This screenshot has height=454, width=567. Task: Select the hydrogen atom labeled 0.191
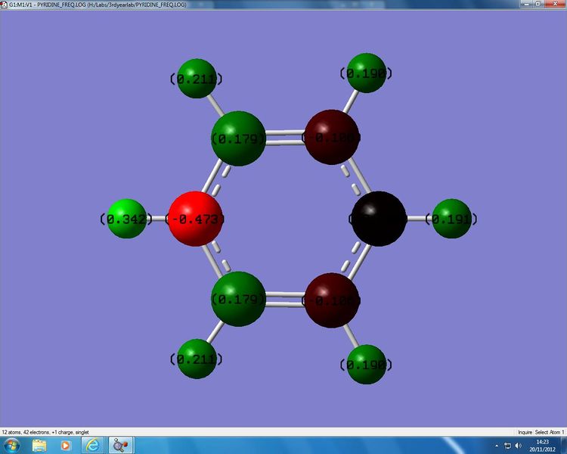pos(451,219)
